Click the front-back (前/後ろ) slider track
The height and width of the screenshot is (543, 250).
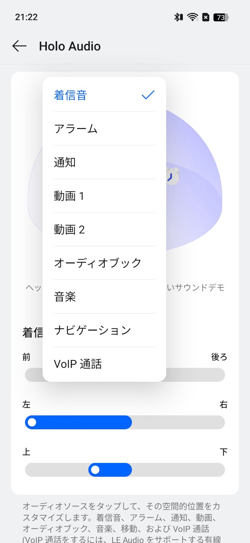[x=196, y=375]
